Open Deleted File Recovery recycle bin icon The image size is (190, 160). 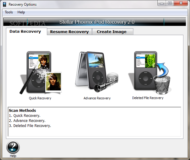150,73
